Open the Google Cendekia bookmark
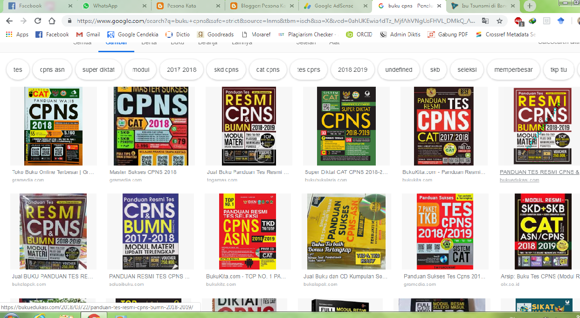 point(133,35)
